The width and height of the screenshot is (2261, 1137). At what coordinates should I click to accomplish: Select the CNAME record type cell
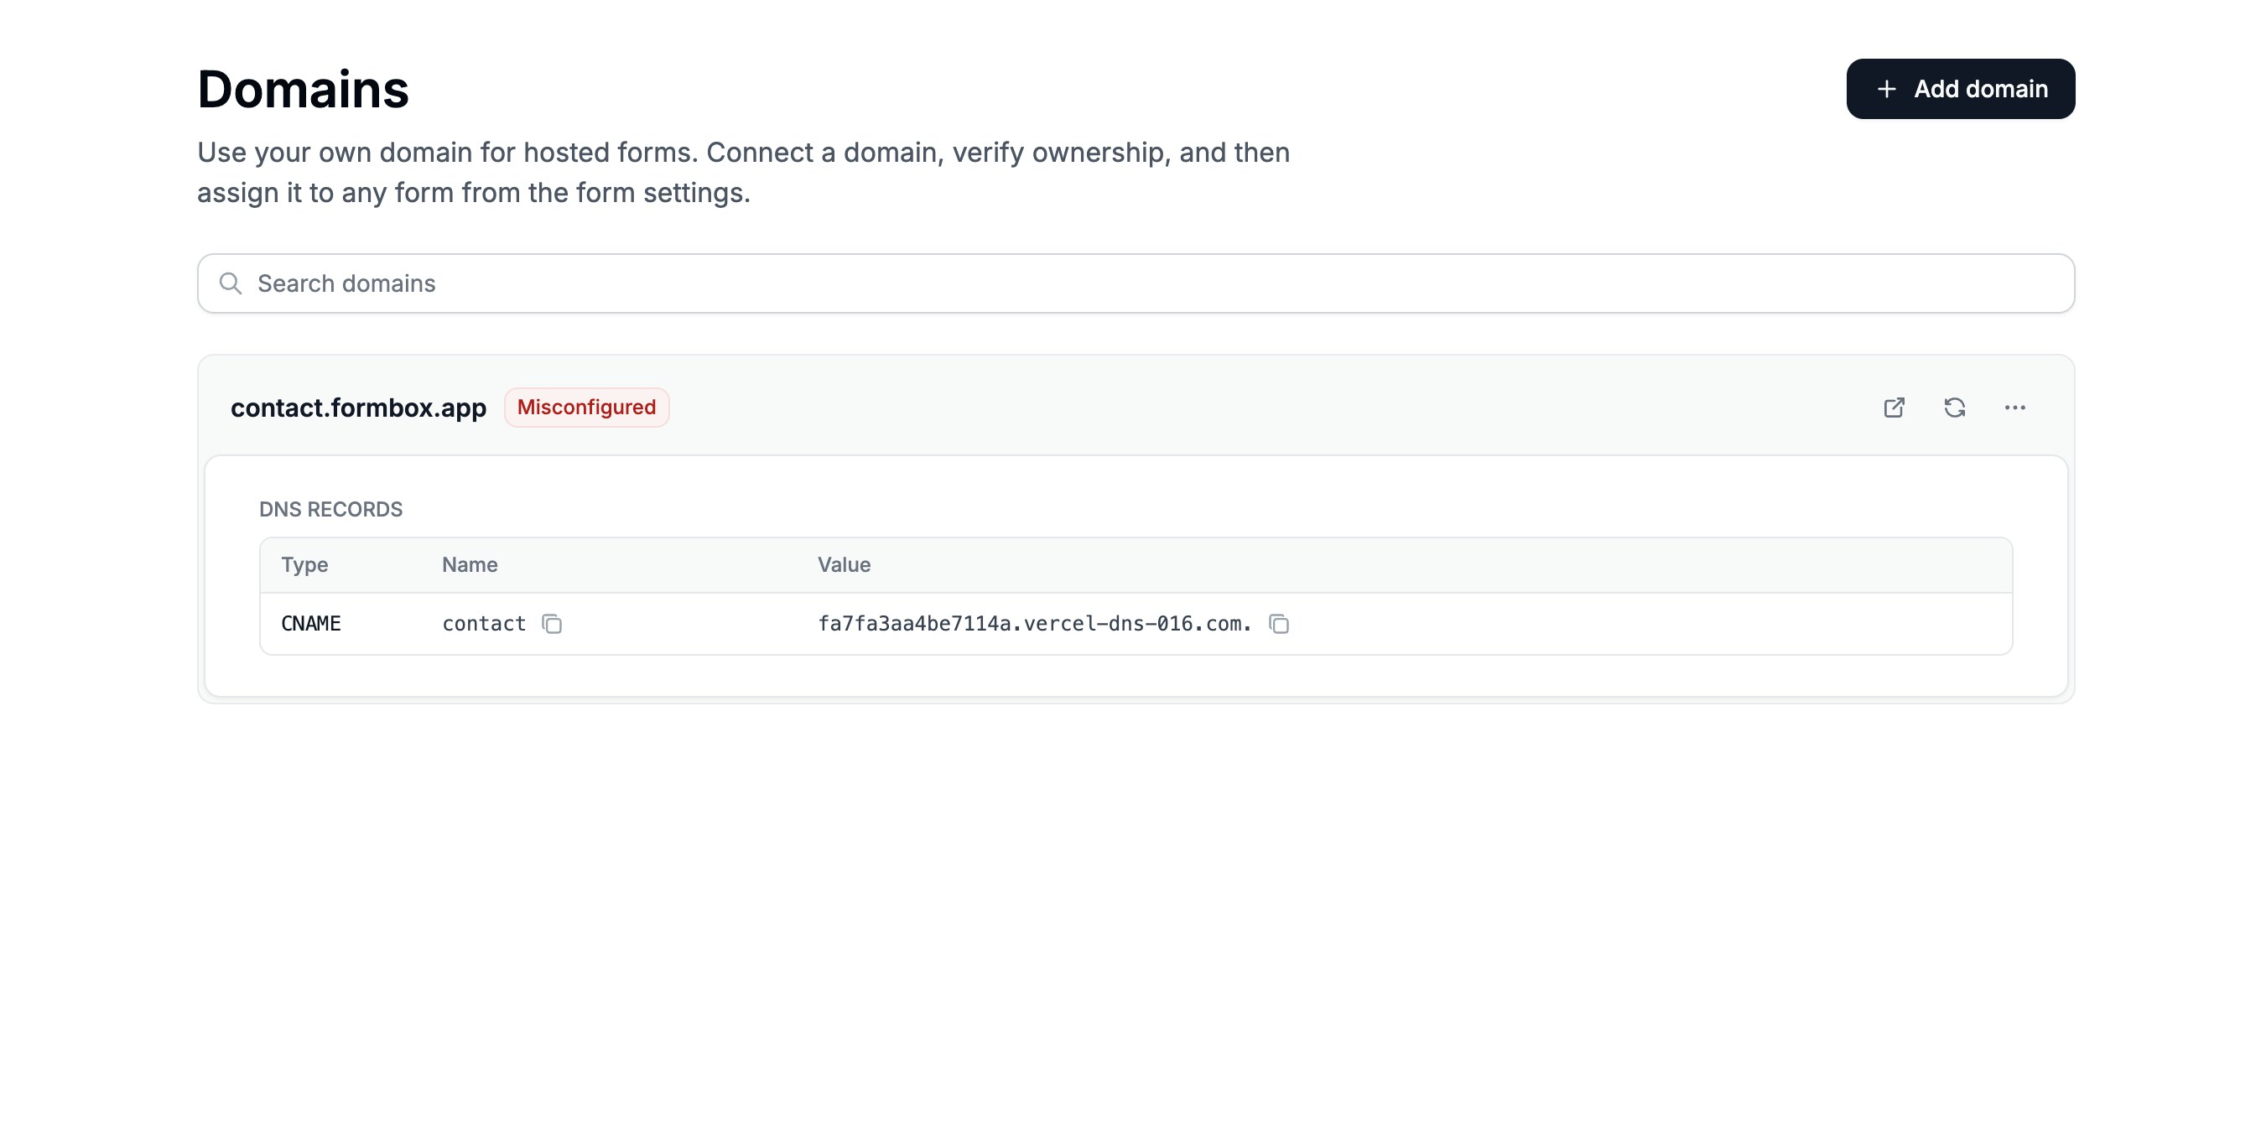click(x=310, y=624)
